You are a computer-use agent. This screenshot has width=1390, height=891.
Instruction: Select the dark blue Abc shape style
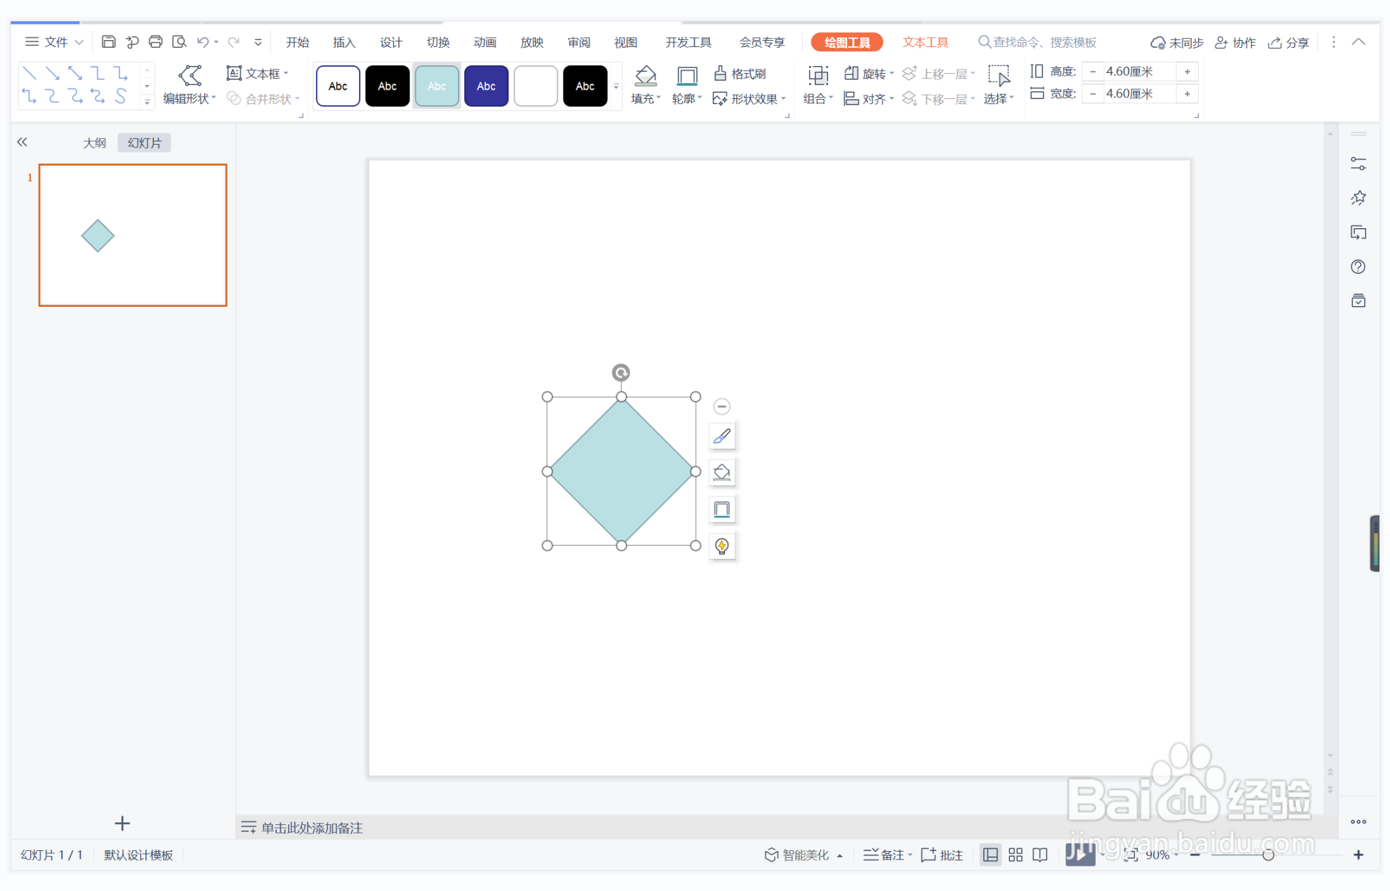485,86
